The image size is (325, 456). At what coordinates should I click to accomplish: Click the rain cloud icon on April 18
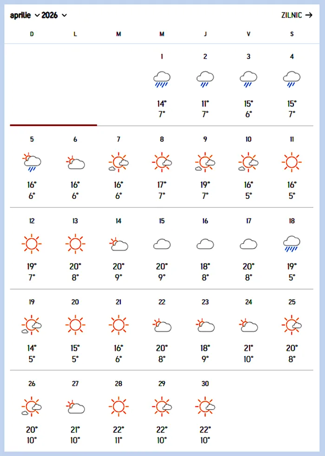(x=292, y=244)
